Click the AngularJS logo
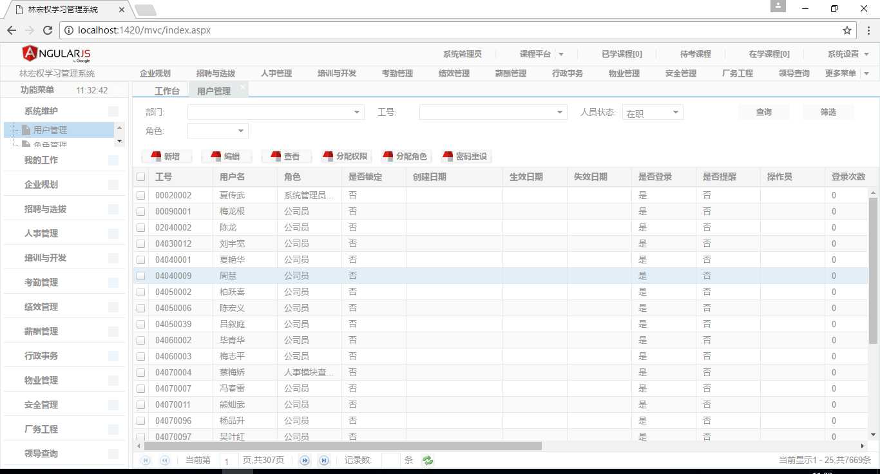 coord(55,54)
